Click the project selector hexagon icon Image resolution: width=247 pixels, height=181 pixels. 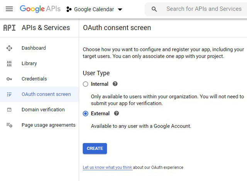(69, 9)
